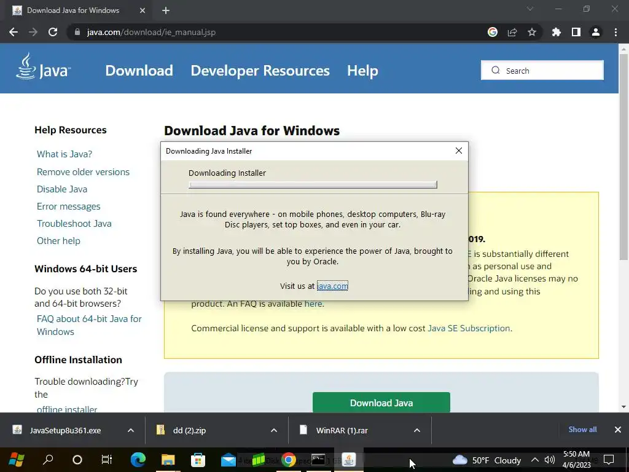Click the WinRAR (1).rar file icon
The width and height of the screenshot is (629, 472).
(303, 430)
